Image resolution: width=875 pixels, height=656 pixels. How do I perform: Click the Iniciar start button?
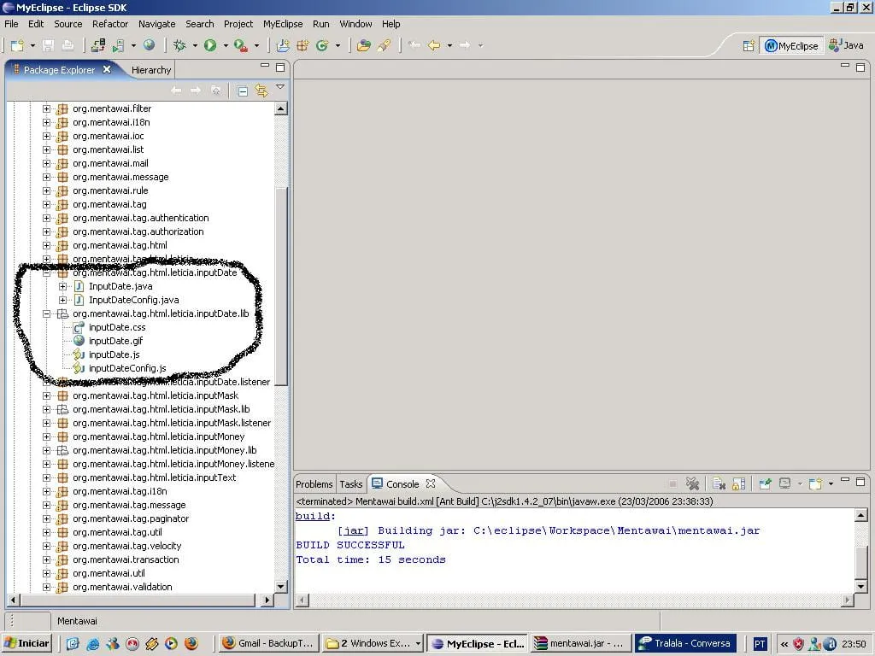coord(27,643)
